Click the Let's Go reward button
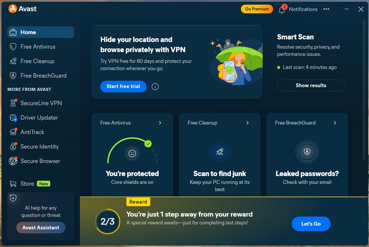The image size is (369, 247). pos(311,224)
